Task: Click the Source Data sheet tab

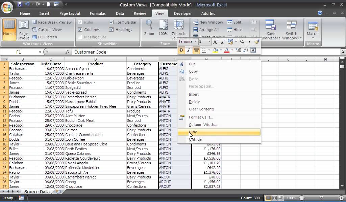Action: [x=37, y=192]
